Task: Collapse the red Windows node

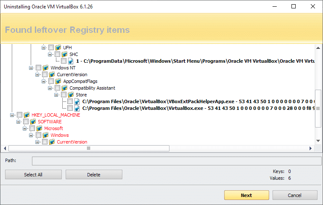Action: coord(31,135)
